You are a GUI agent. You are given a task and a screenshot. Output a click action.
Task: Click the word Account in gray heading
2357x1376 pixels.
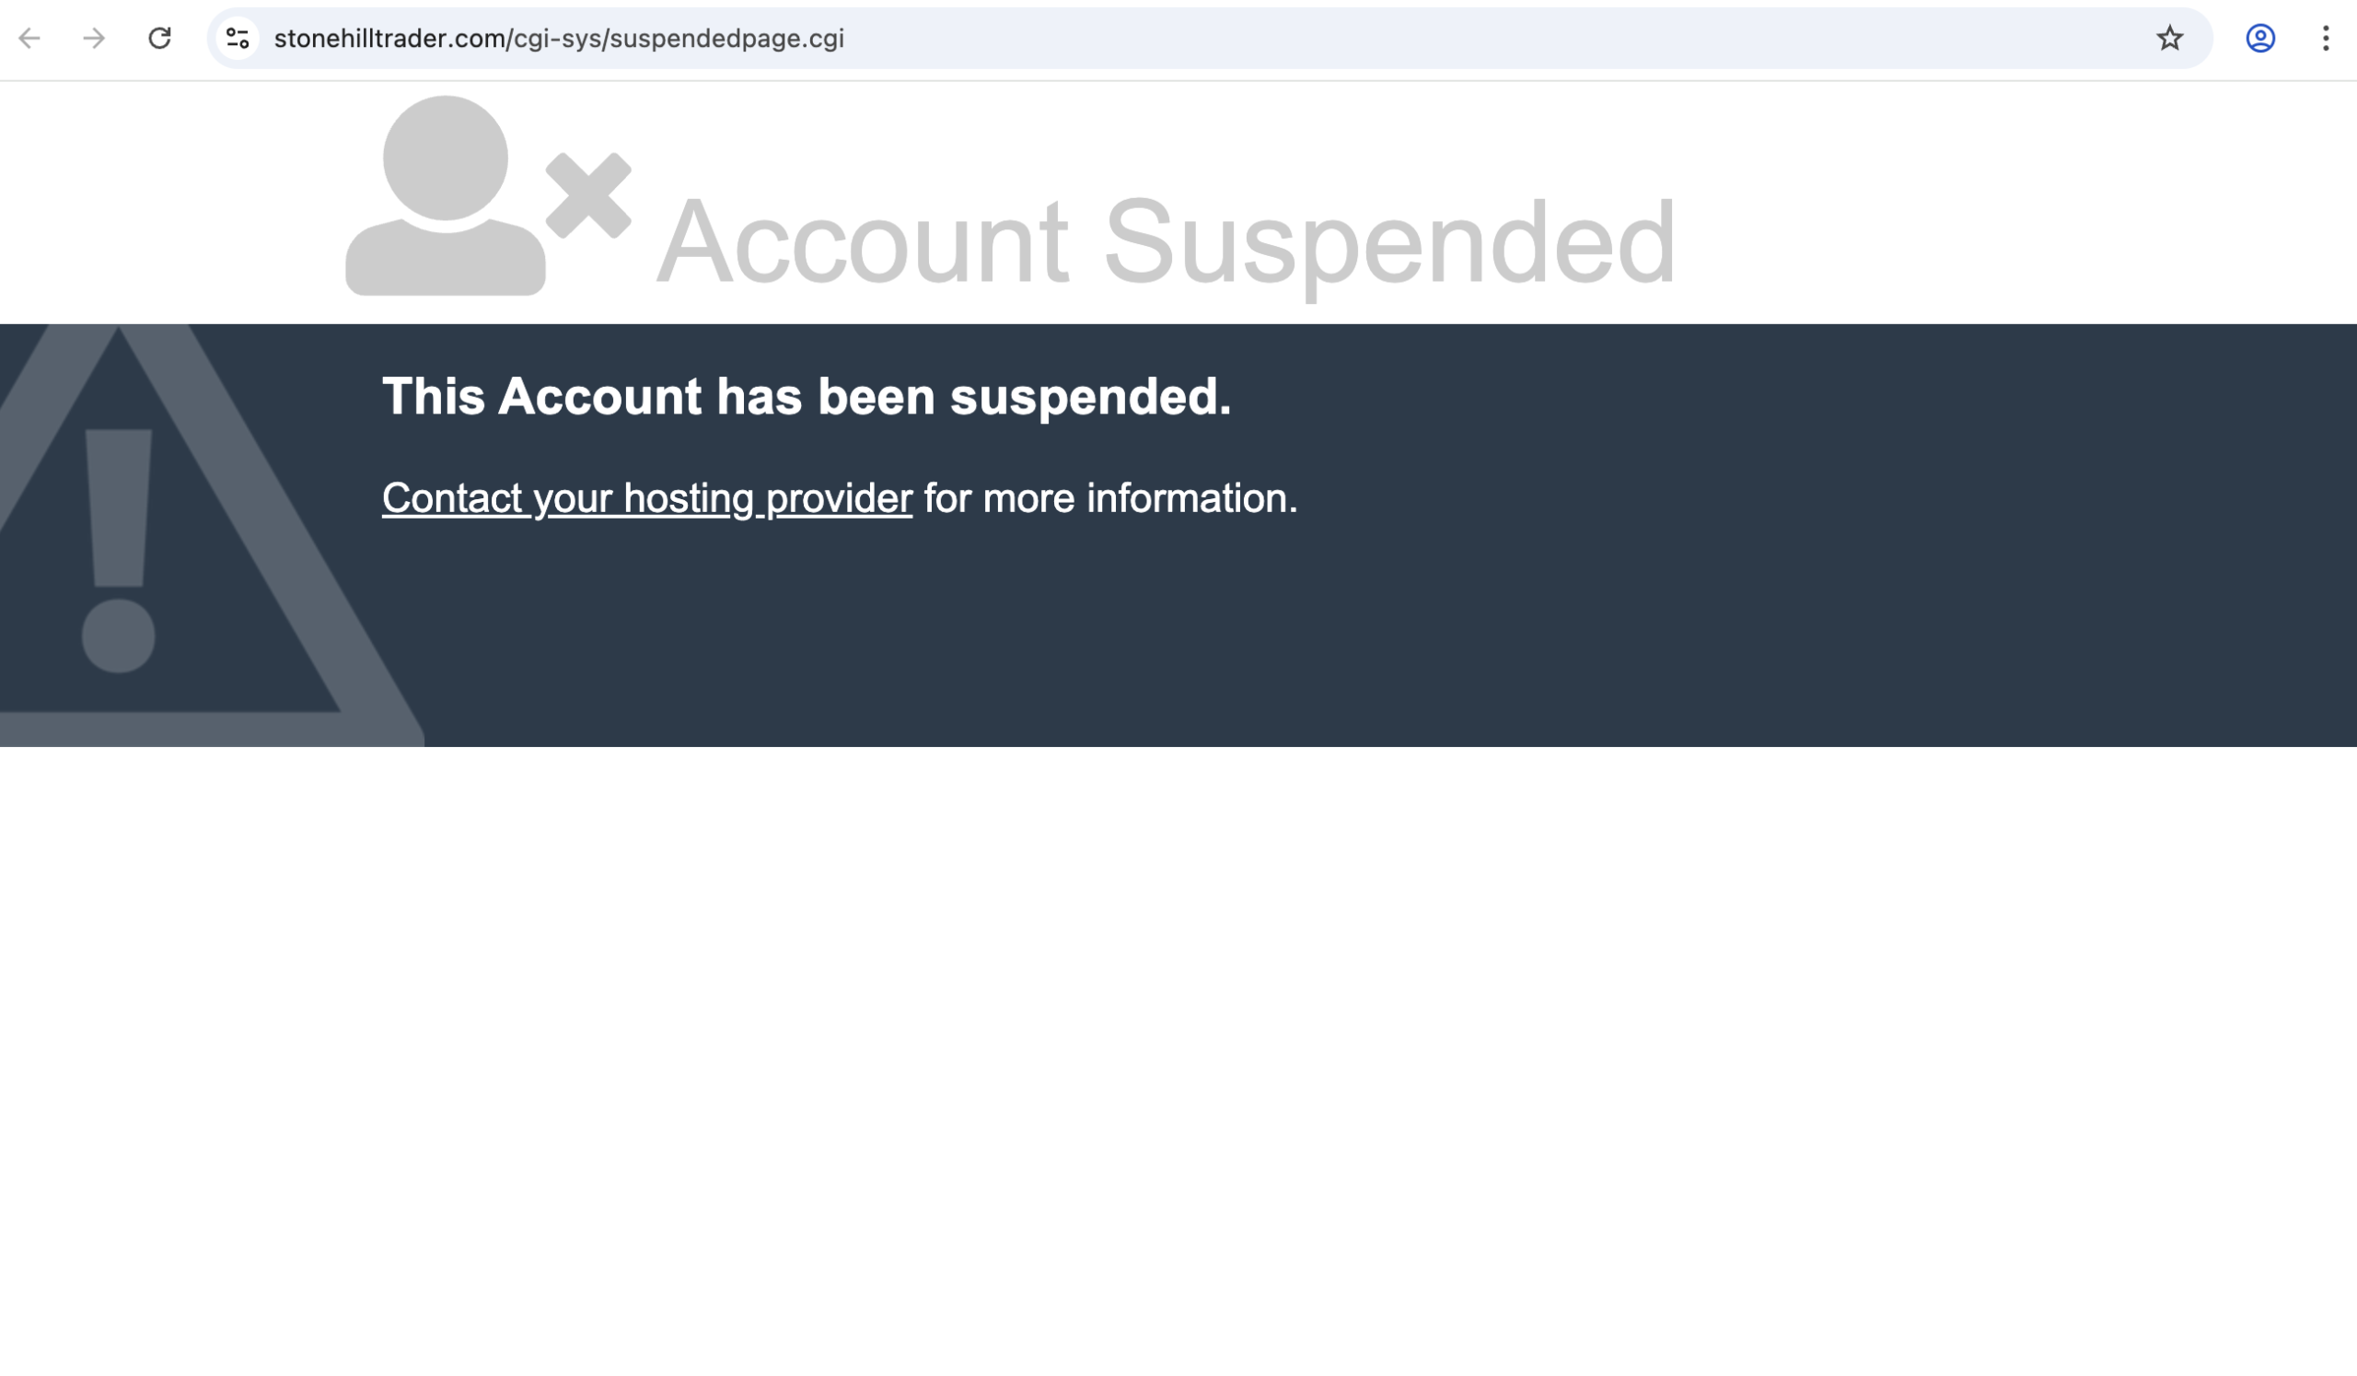tap(863, 241)
